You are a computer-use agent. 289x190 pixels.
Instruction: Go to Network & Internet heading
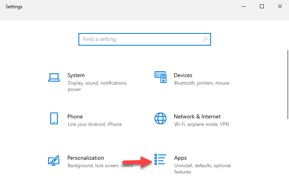tap(197, 116)
